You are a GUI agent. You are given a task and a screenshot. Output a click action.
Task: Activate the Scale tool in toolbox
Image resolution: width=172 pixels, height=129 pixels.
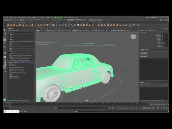point(5,47)
